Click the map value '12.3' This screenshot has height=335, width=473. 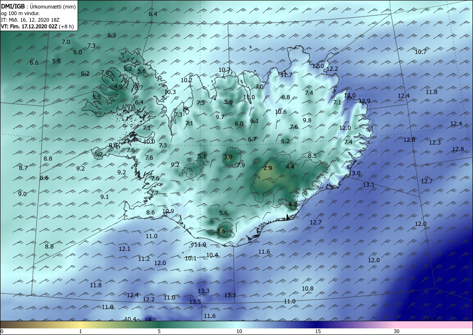(435, 143)
